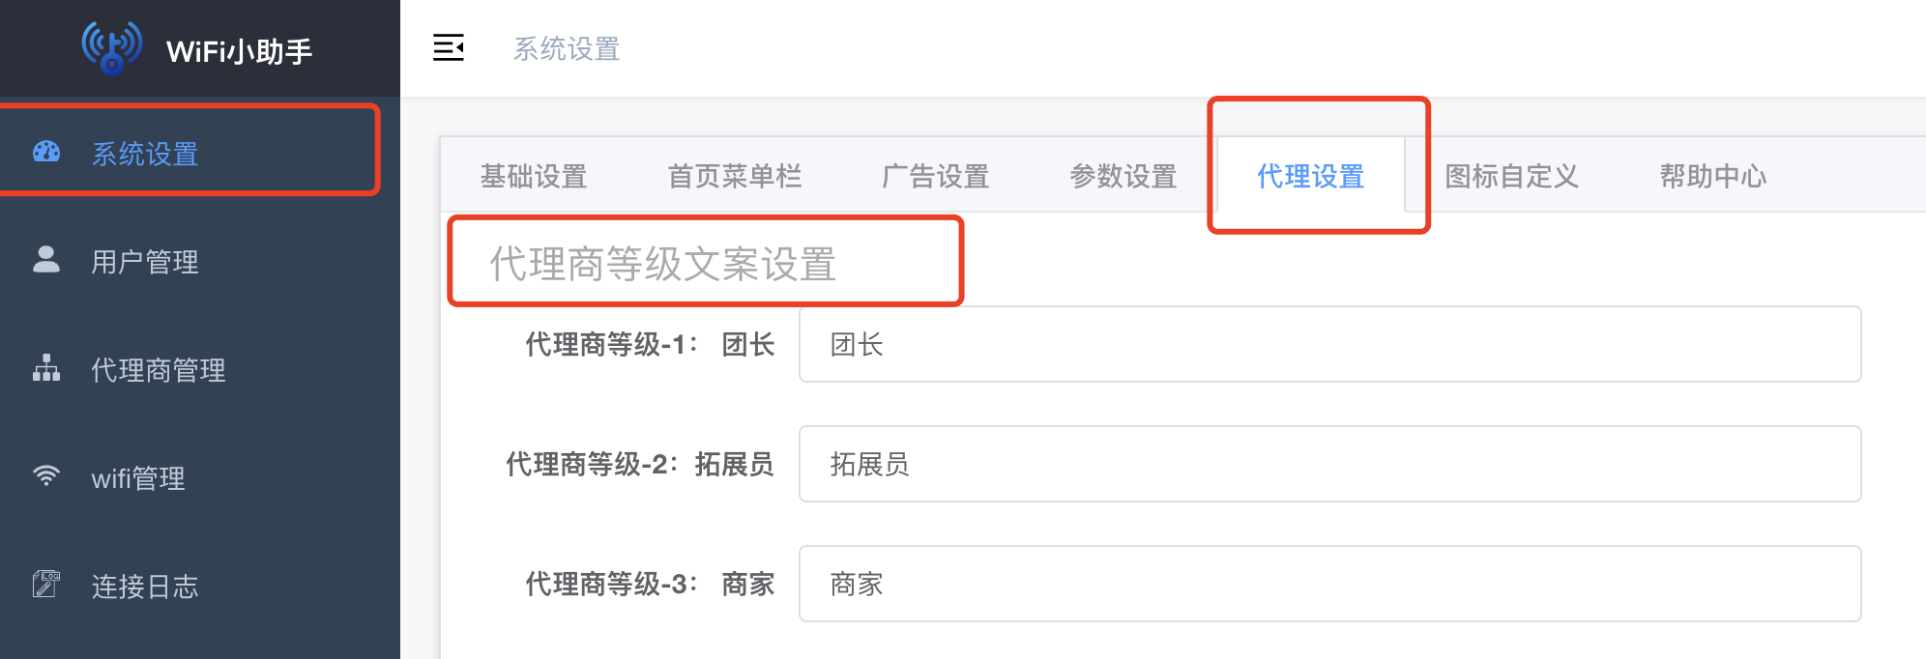This screenshot has width=1926, height=659.
Task: Click the log icon beside 连接日志
Action: [46, 584]
